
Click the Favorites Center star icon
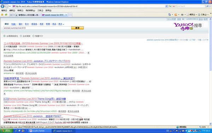(x=2, y=15)
